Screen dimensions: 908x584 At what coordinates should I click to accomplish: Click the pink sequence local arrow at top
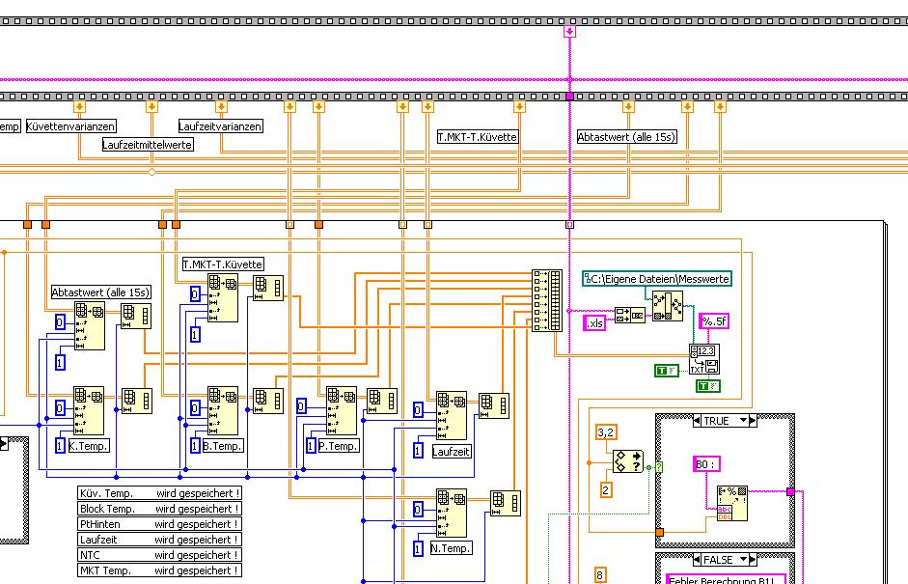570,31
